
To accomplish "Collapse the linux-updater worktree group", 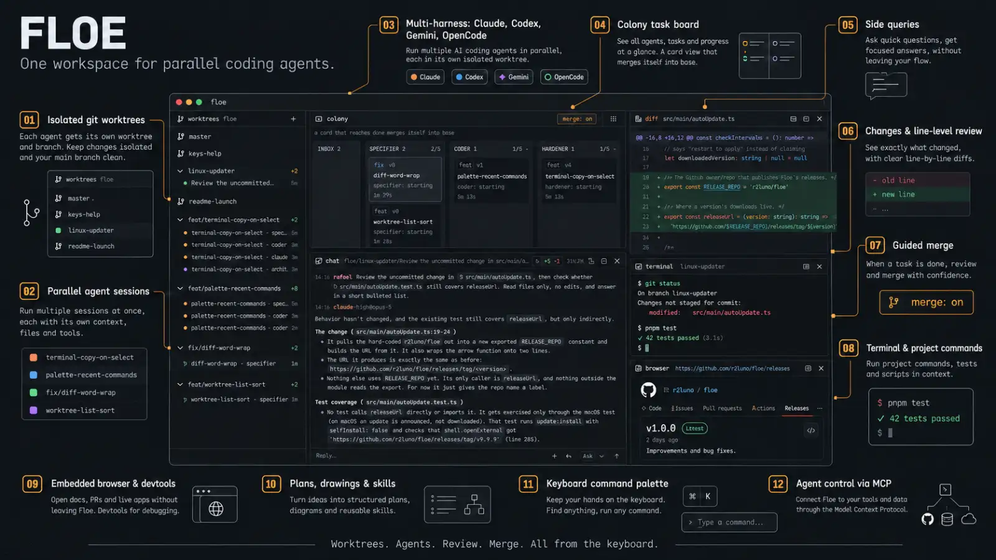I will point(181,171).
